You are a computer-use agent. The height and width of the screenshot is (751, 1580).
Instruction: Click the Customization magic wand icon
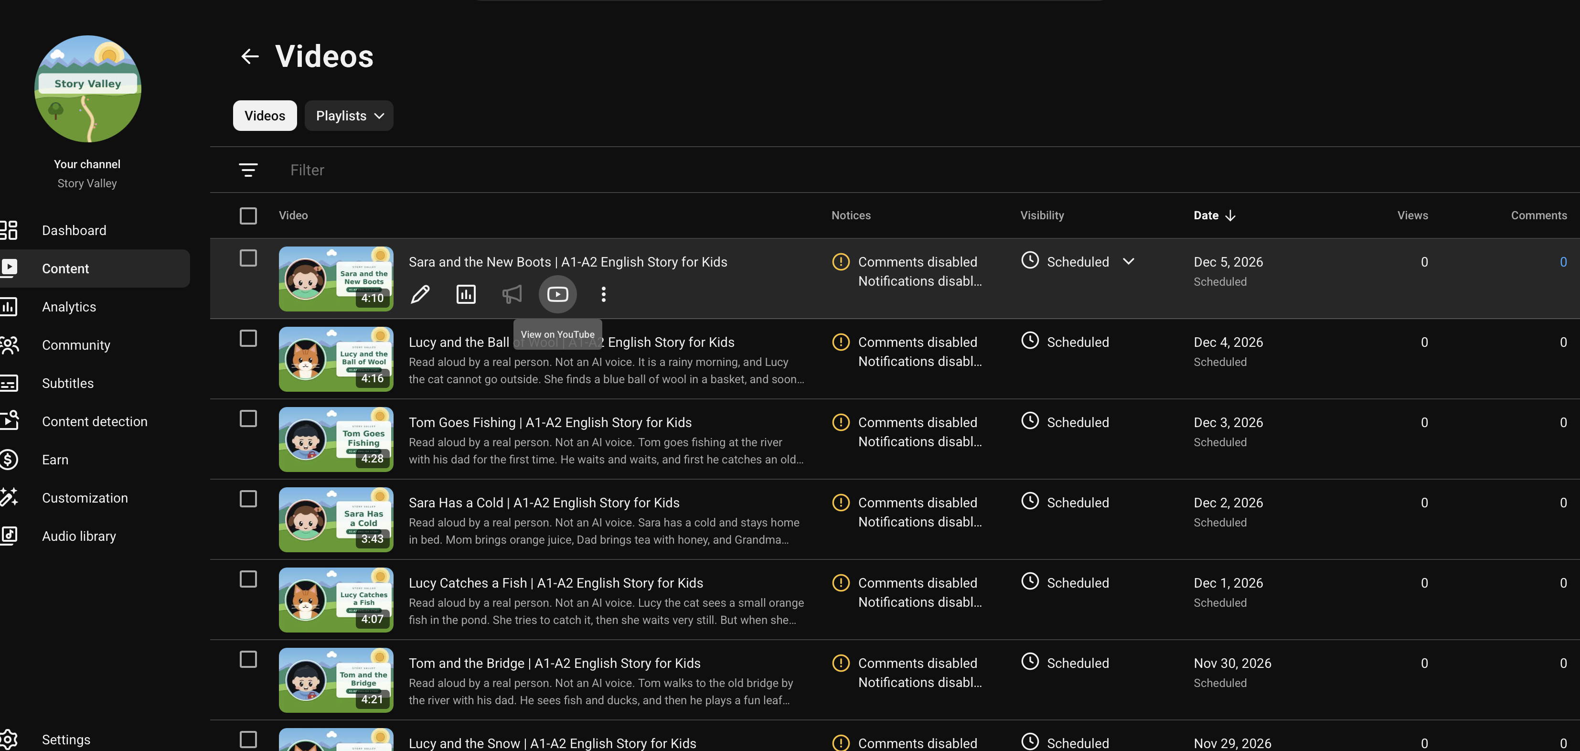pyautogui.click(x=9, y=498)
